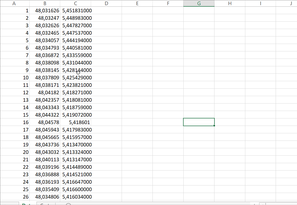Click cell containing 48,04578
The height and width of the screenshot is (205, 297).
coord(45,122)
